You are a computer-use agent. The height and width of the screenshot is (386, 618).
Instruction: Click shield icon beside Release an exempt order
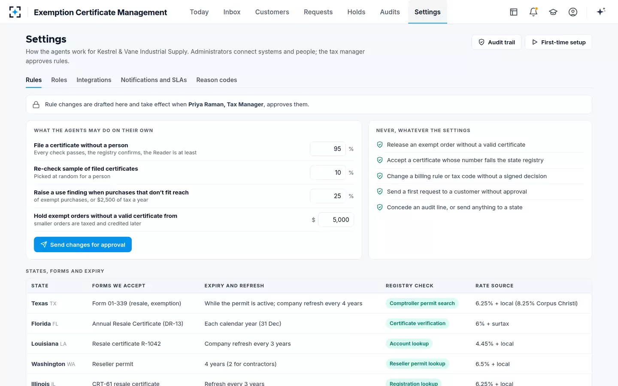click(380, 145)
